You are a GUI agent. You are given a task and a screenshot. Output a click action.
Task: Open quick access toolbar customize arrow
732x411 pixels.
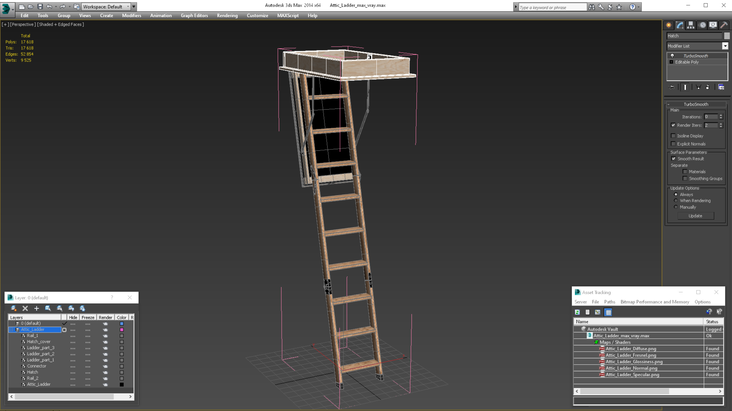[x=133, y=7]
